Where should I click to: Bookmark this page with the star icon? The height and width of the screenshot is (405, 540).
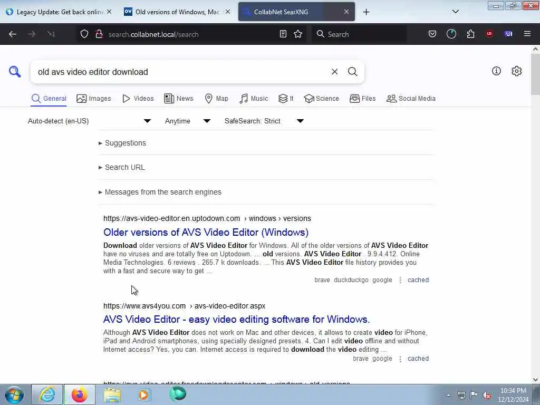[298, 34]
